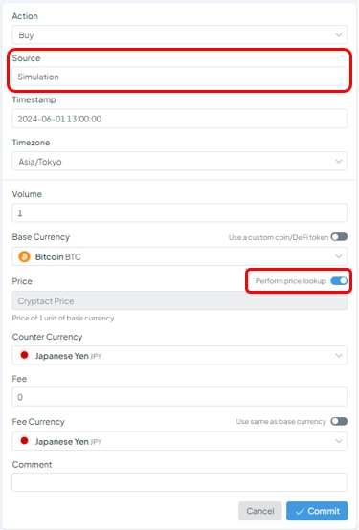Click the disabled Cryptact Price field

(x=180, y=300)
